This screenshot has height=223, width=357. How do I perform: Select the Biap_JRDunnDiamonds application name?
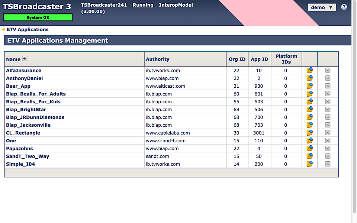(35, 117)
